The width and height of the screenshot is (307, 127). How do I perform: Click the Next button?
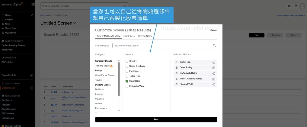pyautogui.click(x=156, y=119)
